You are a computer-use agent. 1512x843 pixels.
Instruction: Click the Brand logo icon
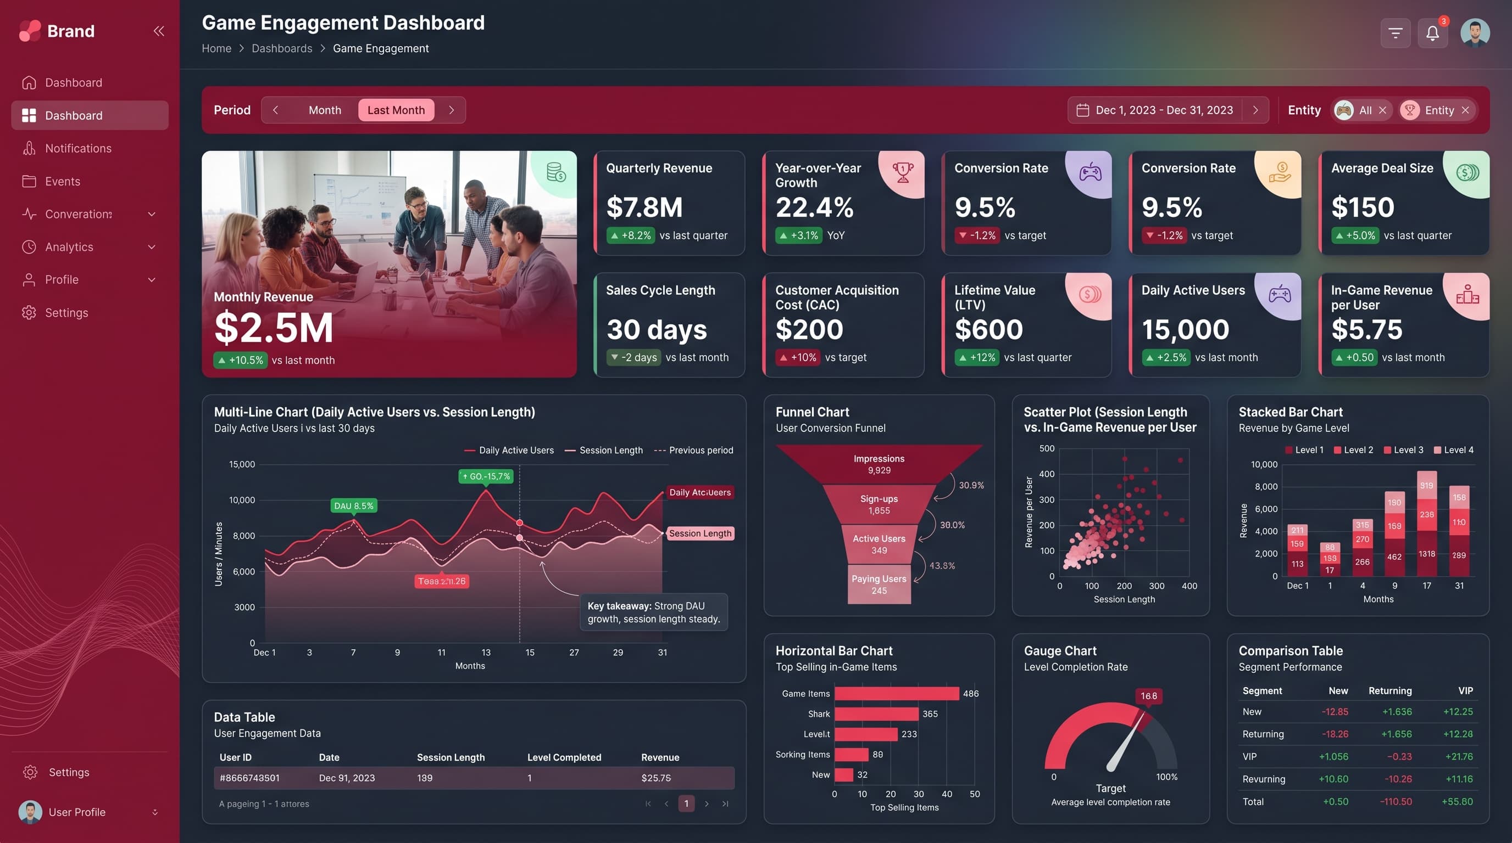30,31
